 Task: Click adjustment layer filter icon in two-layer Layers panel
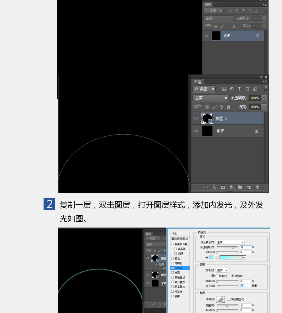pyautogui.click(x=232, y=89)
